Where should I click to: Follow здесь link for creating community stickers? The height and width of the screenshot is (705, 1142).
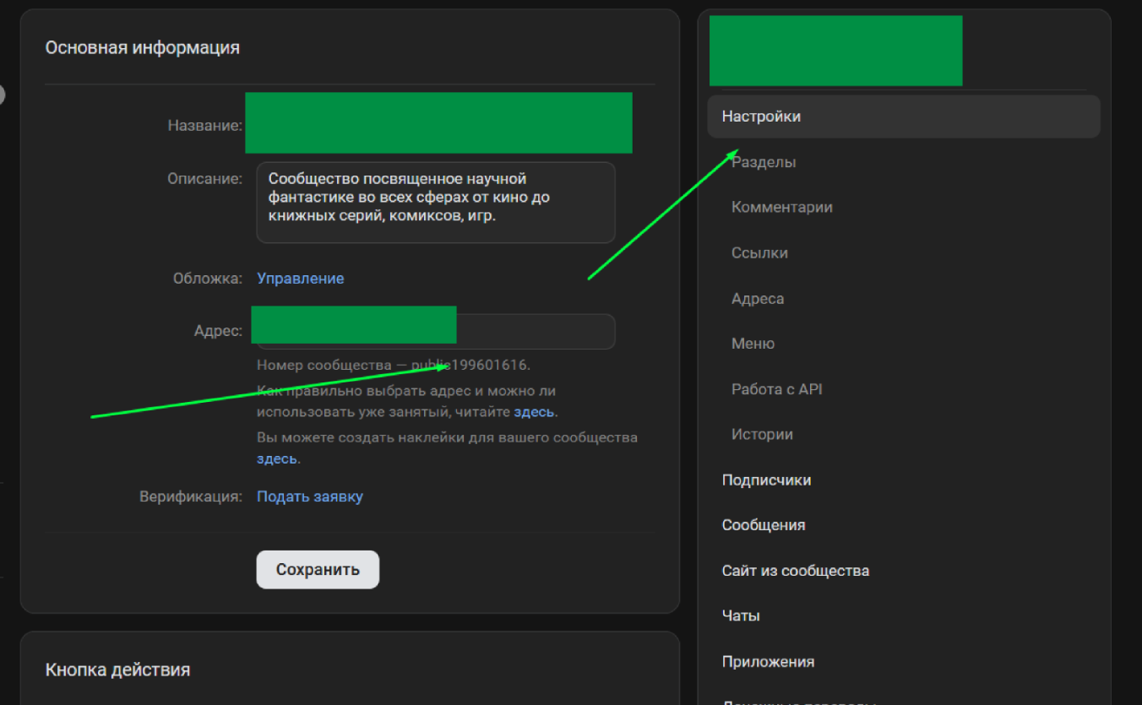[277, 459]
